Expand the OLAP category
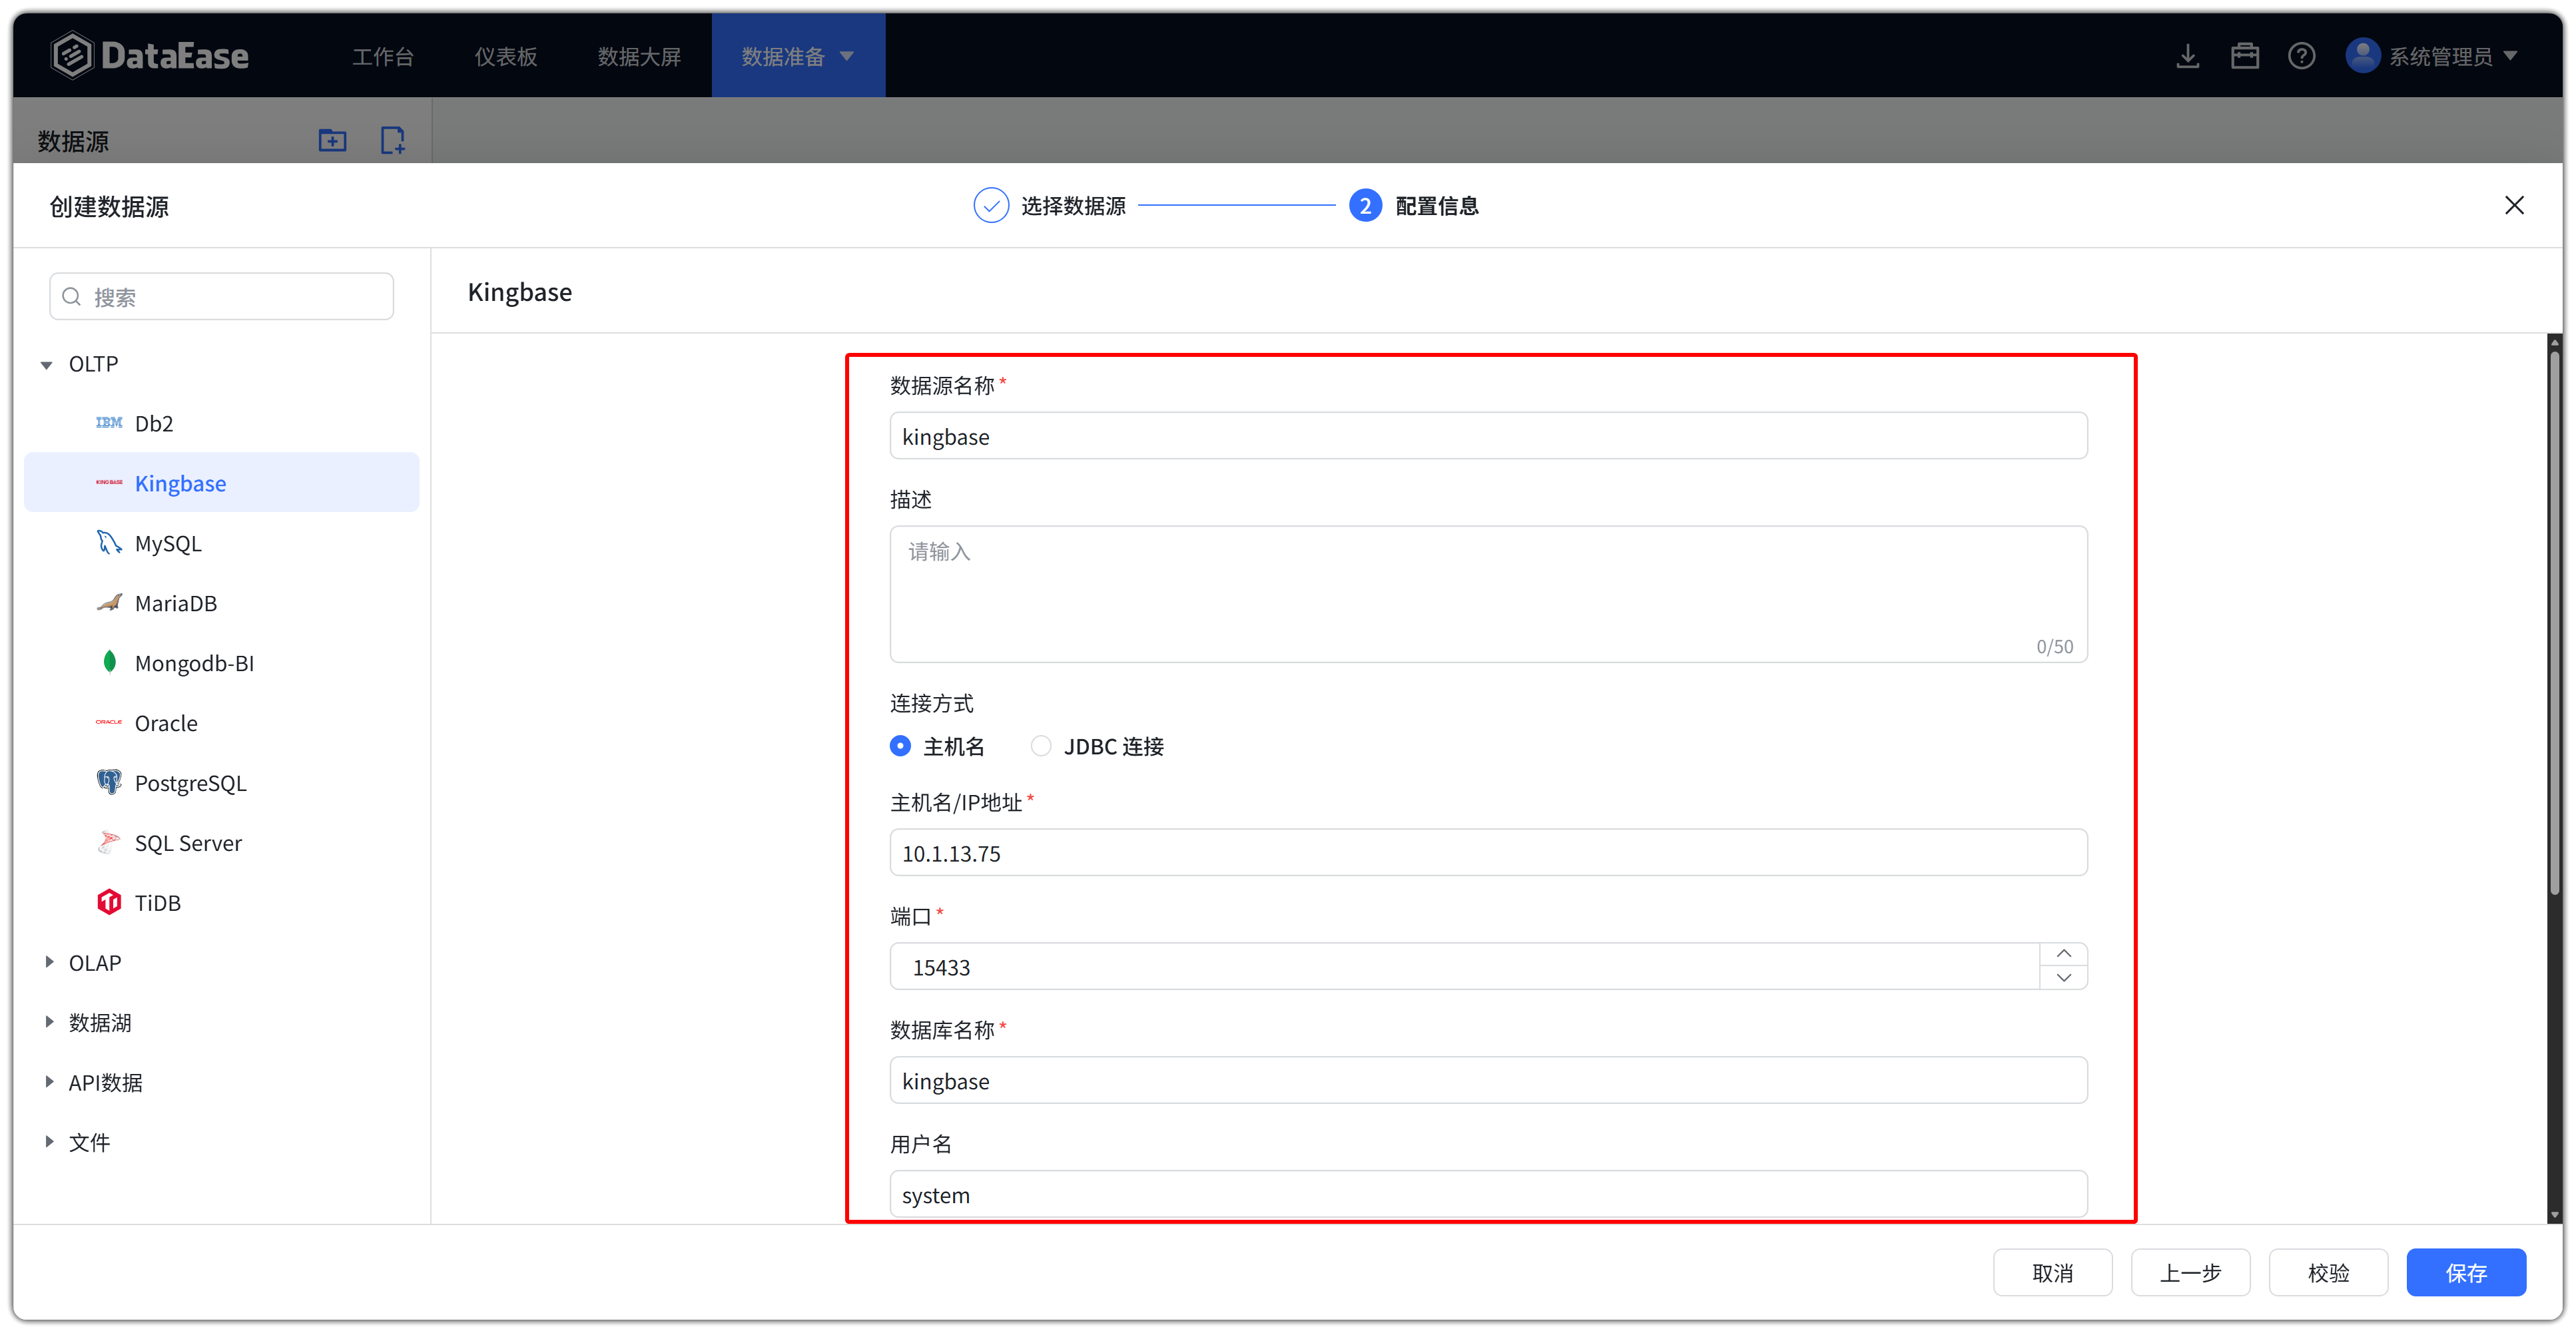This screenshot has width=2576, height=1333. (x=49, y=962)
